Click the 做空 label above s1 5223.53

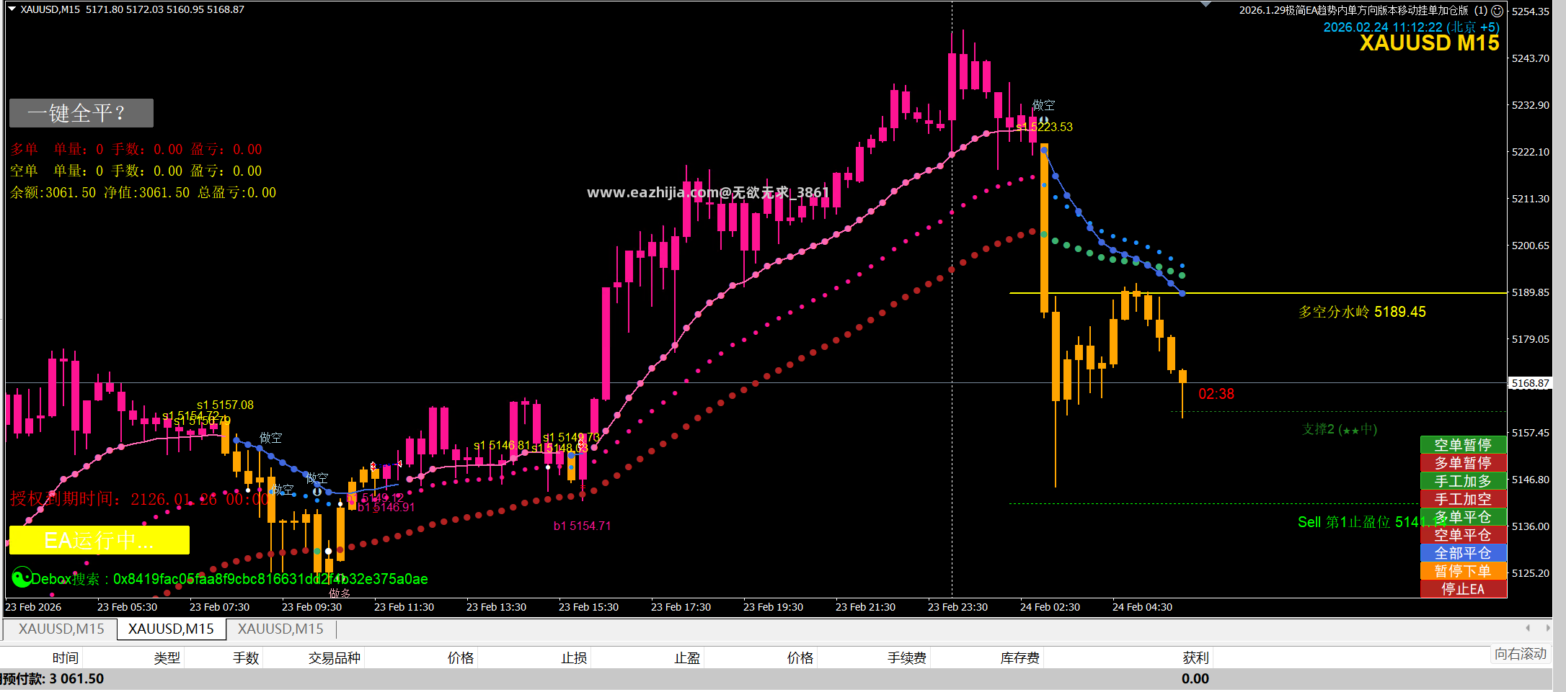tap(1043, 105)
